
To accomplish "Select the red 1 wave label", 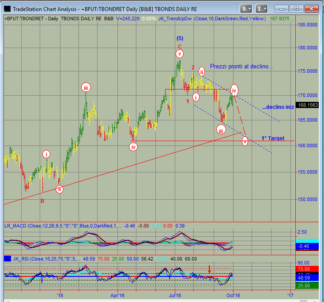I will (188, 101).
